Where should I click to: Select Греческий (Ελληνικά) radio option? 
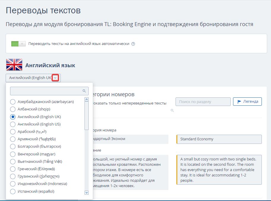click(13, 169)
